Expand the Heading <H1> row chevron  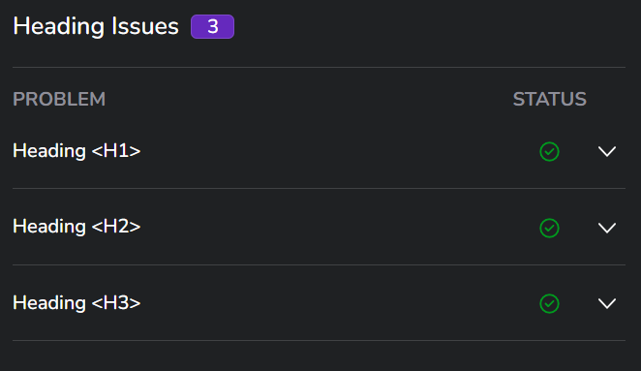coord(607,152)
